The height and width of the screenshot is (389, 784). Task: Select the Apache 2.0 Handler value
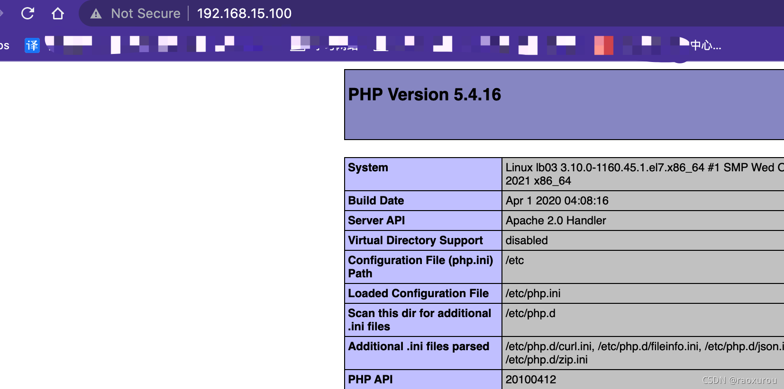click(x=556, y=221)
